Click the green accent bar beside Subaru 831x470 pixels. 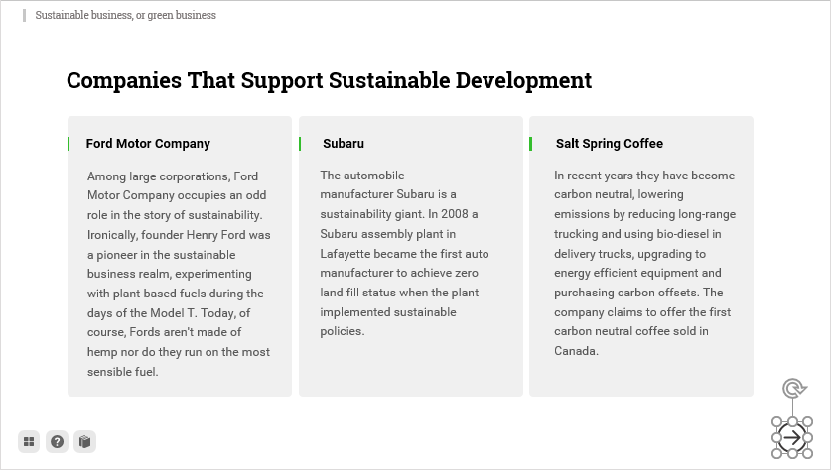300,144
